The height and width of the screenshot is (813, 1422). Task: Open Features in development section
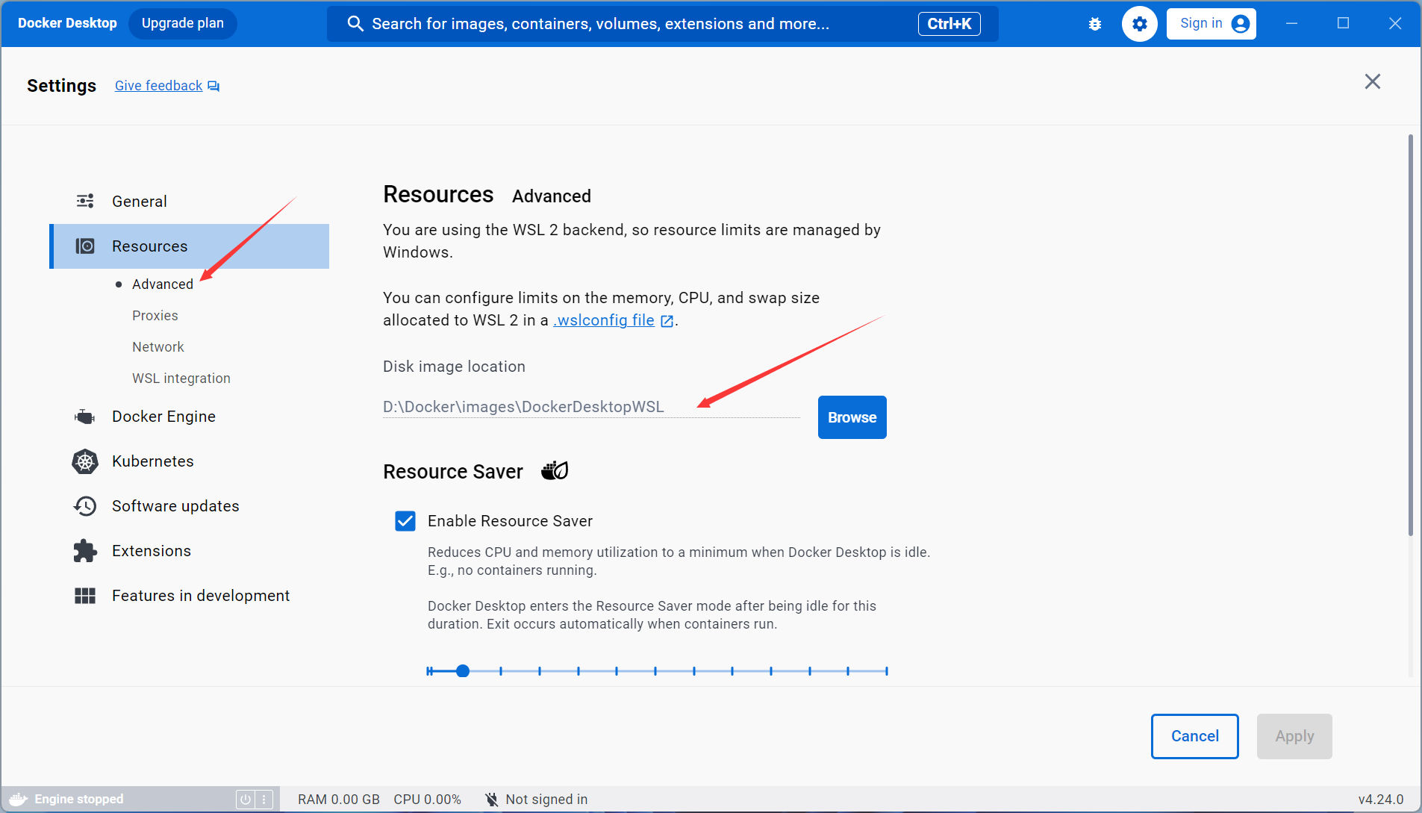(189, 596)
